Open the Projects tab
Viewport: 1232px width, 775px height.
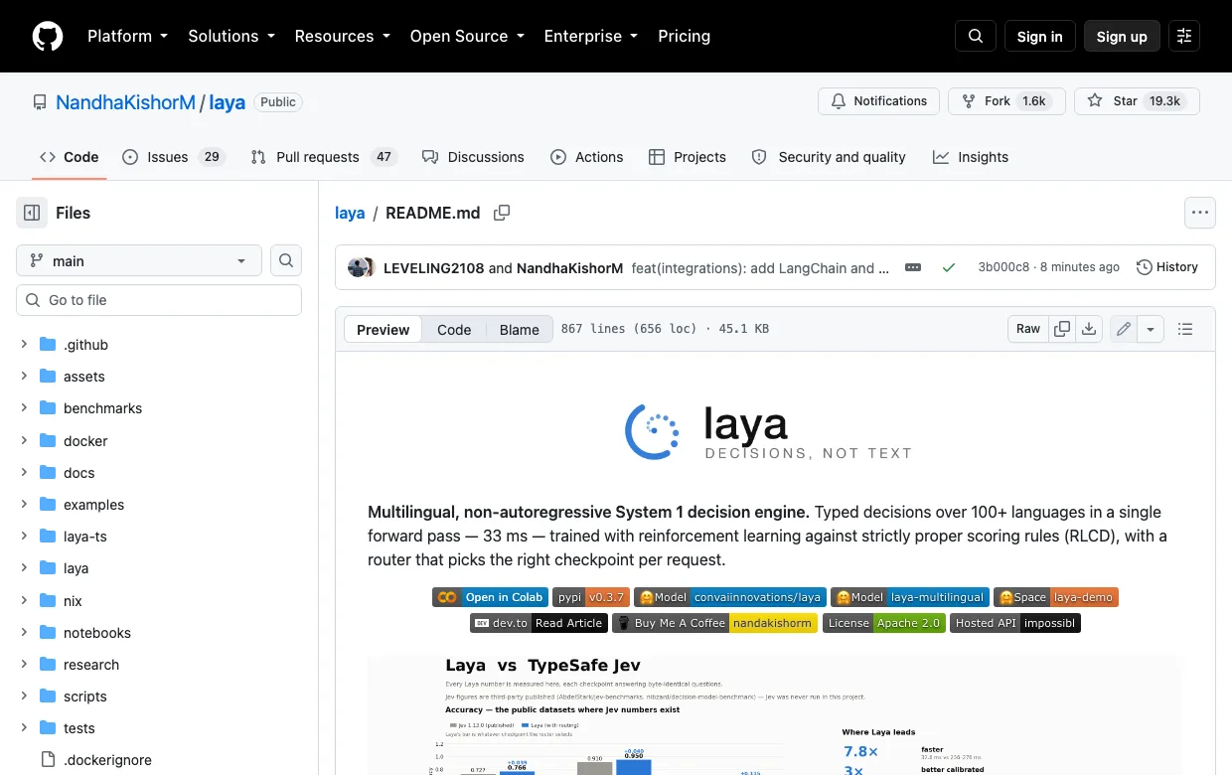pos(688,157)
